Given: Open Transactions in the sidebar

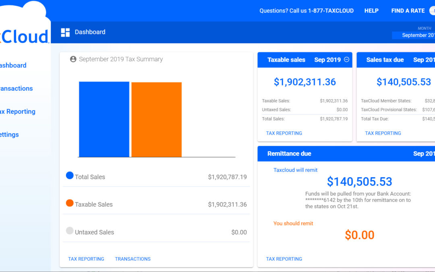Looking at the screenshot, I should click(16, 89).
